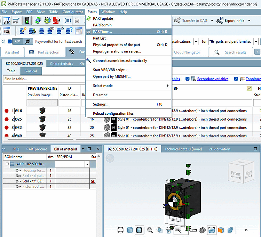Uncheck the Topology checkbox
The width and height of the screenshot is (261, 237).
[236, 79]
